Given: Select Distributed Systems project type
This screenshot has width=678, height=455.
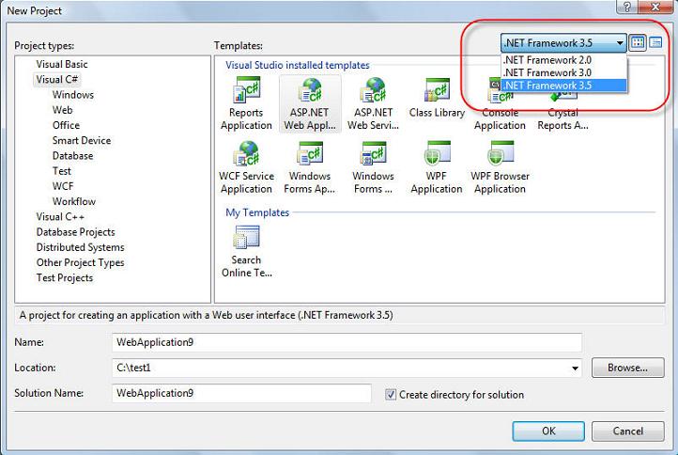Looking at the screenshot, I should pyautogui.click(x=81, y=247).
